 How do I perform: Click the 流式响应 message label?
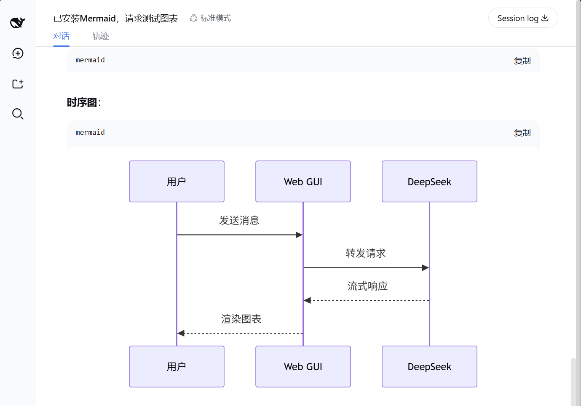pyautogui.click(x=367, y=286)
